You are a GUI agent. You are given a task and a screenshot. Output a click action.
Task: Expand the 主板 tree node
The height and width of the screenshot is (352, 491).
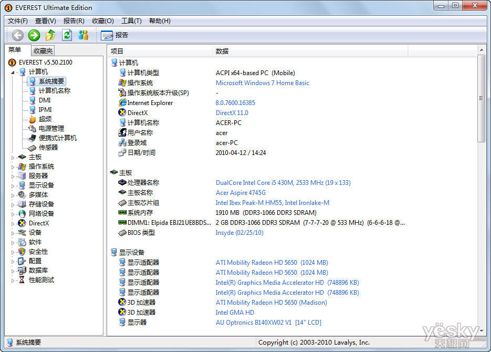click(x=13, y=158)
